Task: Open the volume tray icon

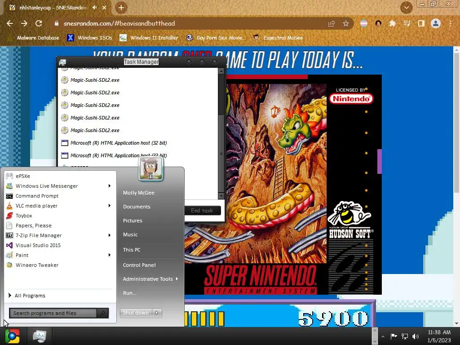Action: click(x=416, y=336)
